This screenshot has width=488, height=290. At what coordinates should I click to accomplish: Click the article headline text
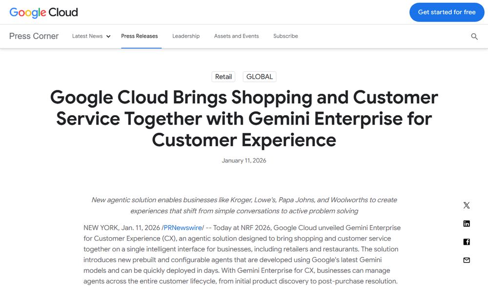click(x=244, y=118)
